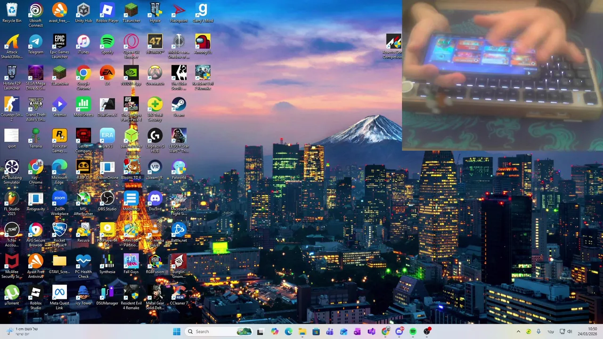Click the Discord desktop shortcut

click(x=155, y=201)
